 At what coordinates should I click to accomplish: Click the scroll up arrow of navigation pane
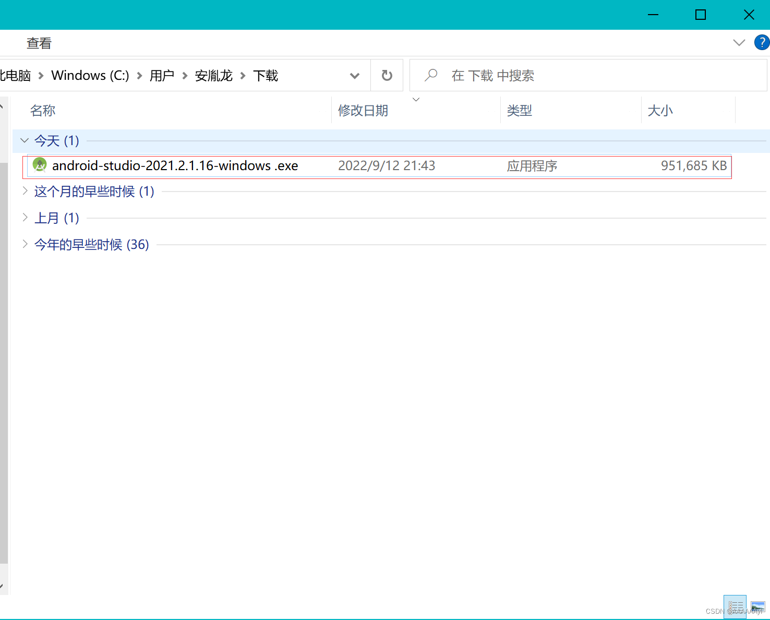click(x=3, y=106)
